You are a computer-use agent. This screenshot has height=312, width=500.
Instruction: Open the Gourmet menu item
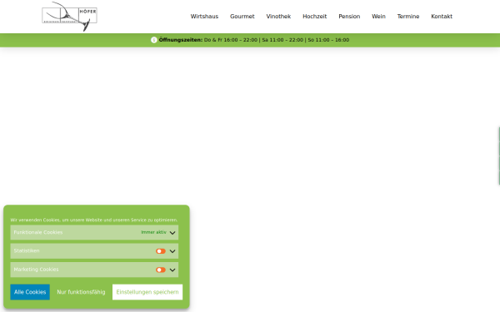pos(242,17)
